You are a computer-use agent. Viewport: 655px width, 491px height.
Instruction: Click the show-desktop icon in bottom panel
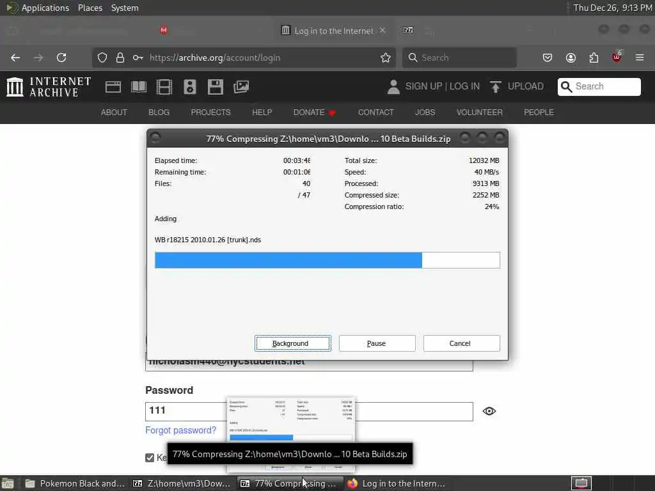point(8,483)
